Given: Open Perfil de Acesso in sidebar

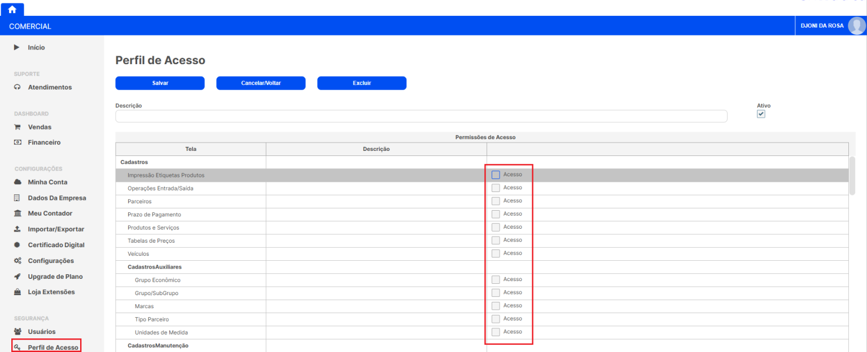Looking at the screenshot, I should [52, 347].
